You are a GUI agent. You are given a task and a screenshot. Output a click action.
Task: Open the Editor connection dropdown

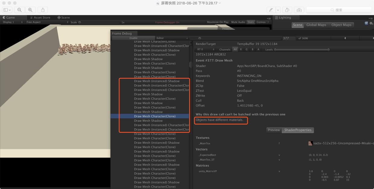172,38
